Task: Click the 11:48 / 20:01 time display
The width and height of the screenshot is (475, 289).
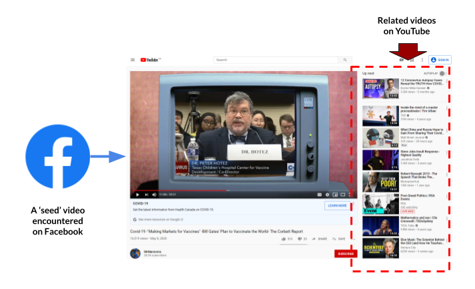Action: coord(167,195)
